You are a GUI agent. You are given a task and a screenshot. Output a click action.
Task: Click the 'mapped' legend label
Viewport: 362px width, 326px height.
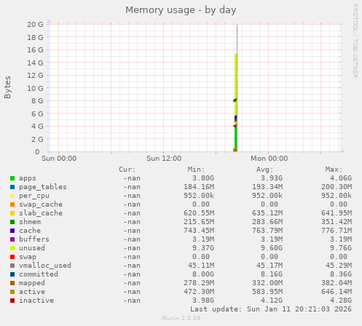click(32, 283)
